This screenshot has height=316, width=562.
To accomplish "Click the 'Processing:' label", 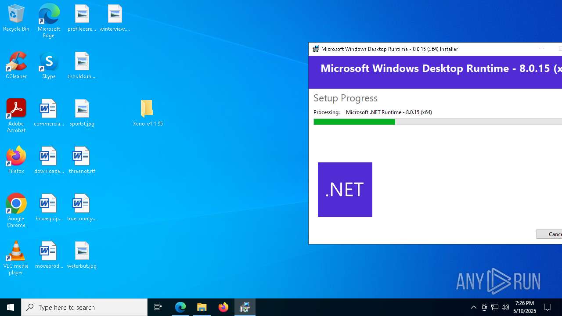I will (x=327, y=112).
